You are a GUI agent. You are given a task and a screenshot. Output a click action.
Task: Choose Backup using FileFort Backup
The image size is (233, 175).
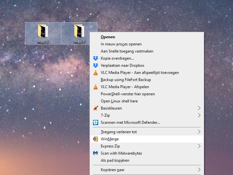(x=147, y=80)
